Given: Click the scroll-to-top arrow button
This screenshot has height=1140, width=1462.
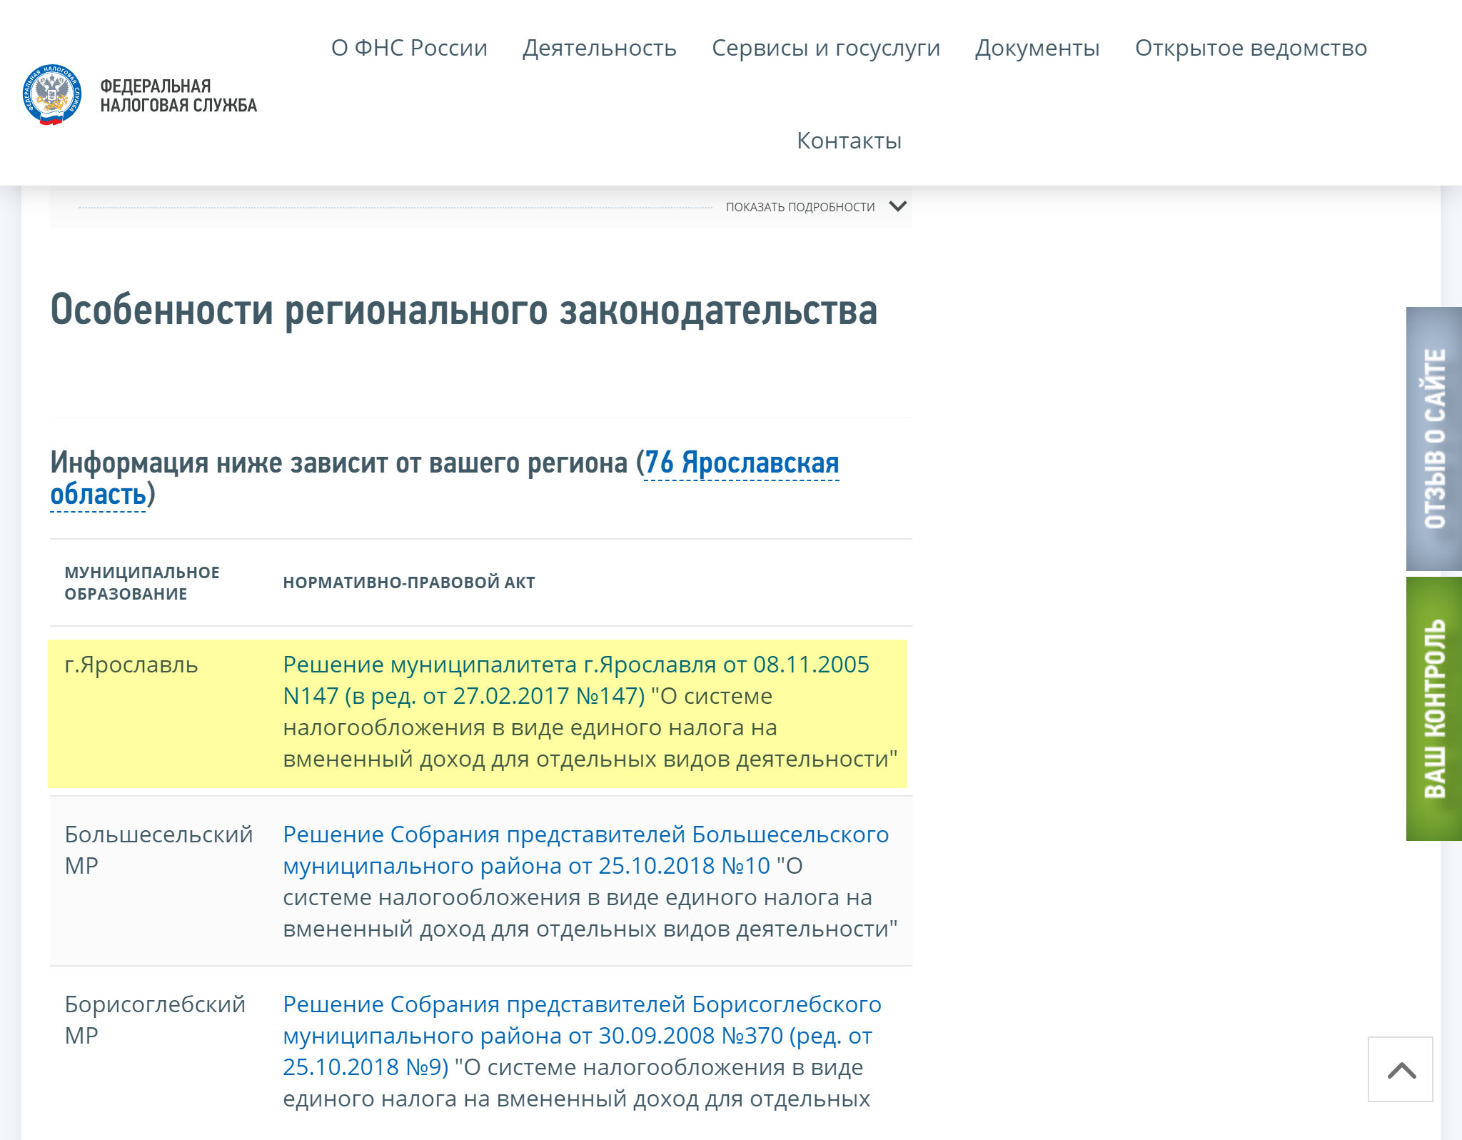Looking at the screenshot, I should point(1400,1069).
